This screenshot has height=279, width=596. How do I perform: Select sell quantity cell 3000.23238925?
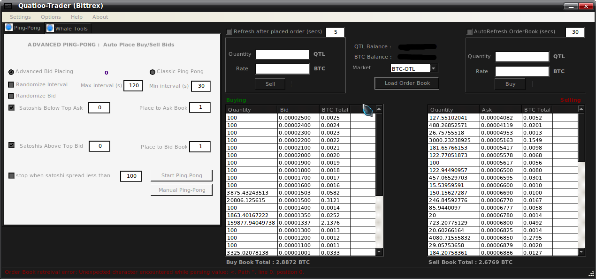click(454, 140)
